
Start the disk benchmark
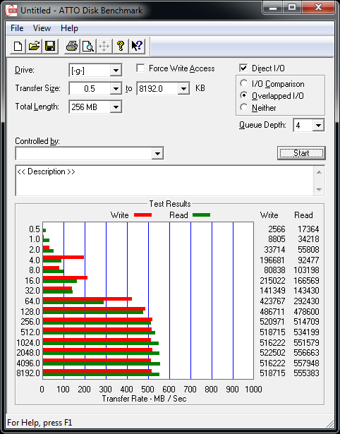[x=301, y=153]
